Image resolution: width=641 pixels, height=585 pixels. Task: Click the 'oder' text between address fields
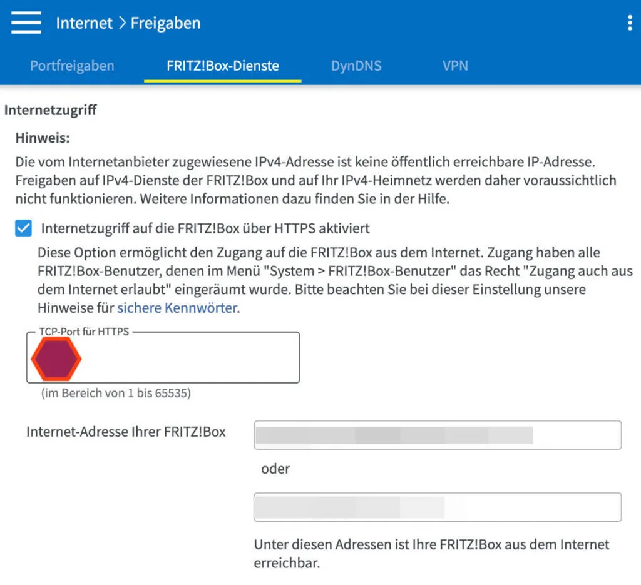pyautogui.click(x=275, y=469)
